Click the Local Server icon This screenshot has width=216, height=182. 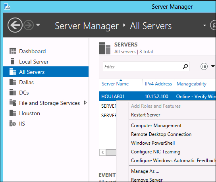13,61
